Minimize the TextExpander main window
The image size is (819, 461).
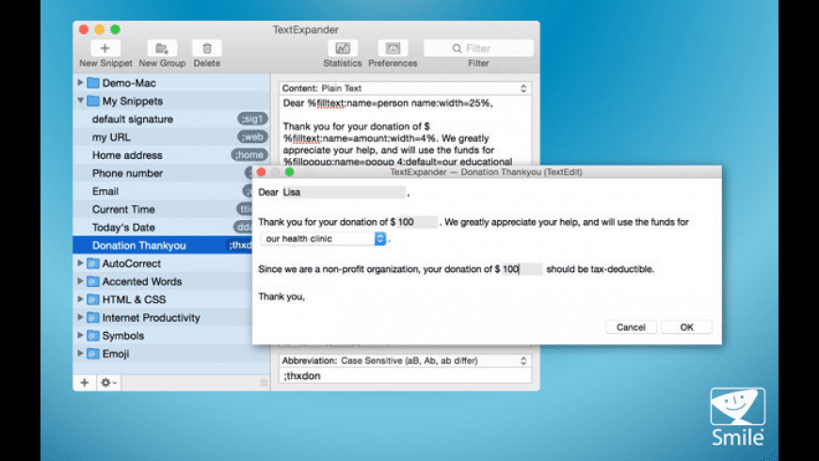99,29
